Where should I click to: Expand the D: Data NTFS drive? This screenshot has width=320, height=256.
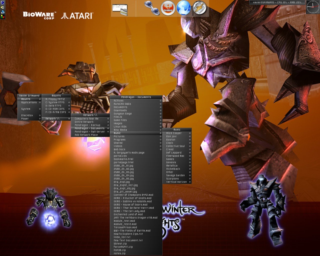pyautogui.click(x=56, y=106)
